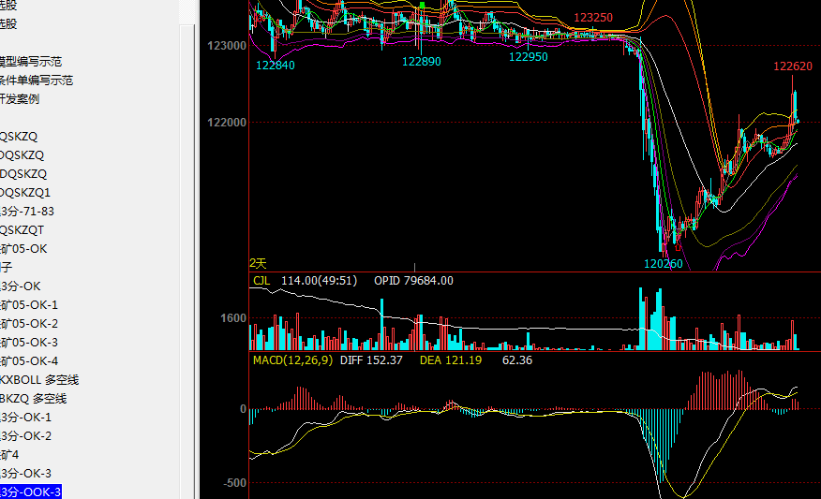
Task: Select the 矿05-OK-4 list item
Action: click(x=29, y=361)
